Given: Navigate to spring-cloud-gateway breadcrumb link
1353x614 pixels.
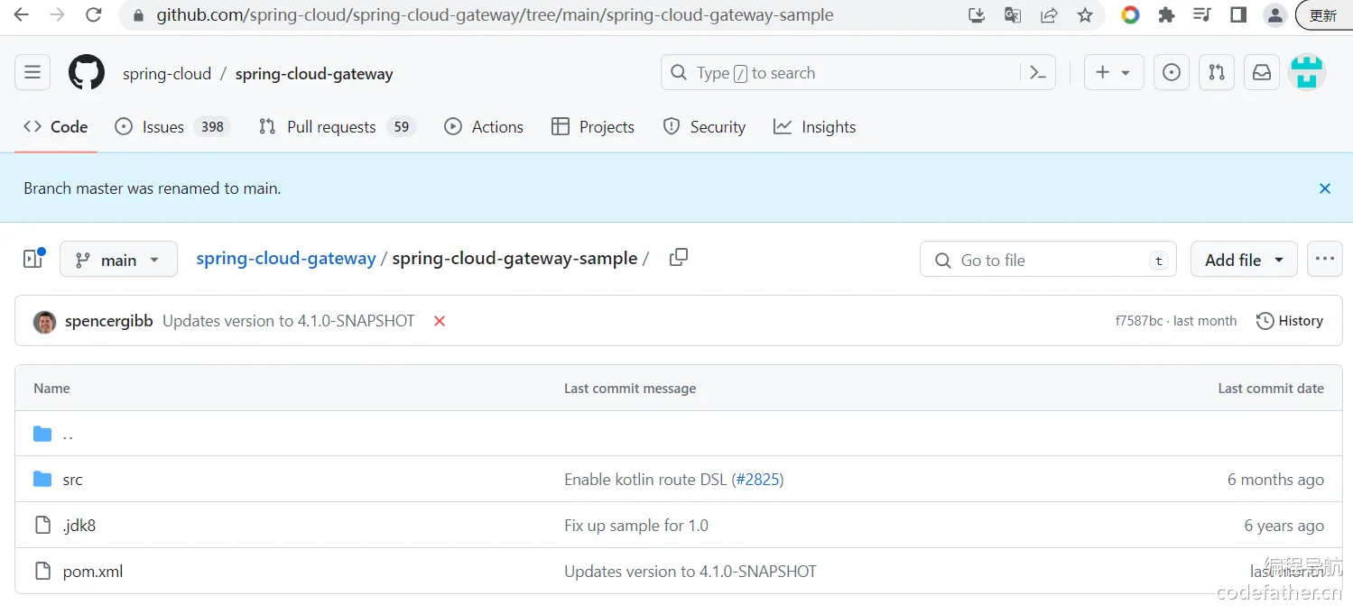Looking at the screenshot, I should 286,259.
